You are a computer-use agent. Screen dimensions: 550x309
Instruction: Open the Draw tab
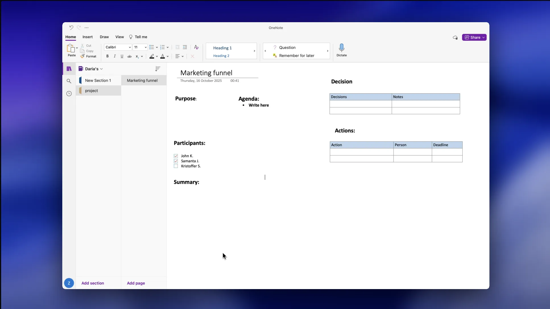click(104, 37)
